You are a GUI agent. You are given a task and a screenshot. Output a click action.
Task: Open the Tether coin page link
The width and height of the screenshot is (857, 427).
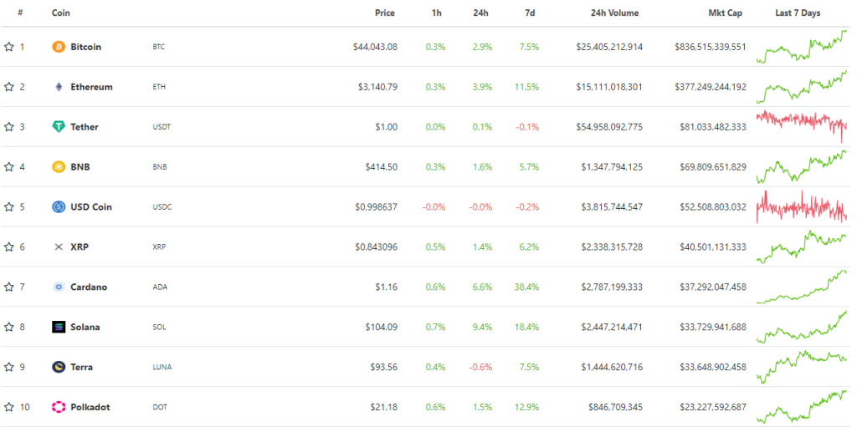85,127
